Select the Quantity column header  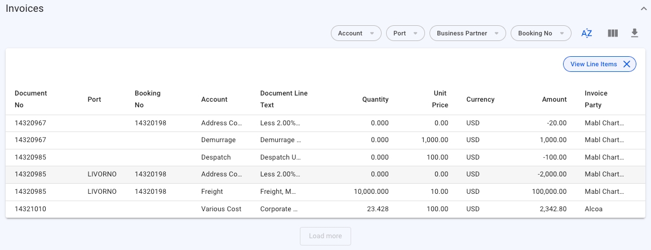click(x=375, y=99)
